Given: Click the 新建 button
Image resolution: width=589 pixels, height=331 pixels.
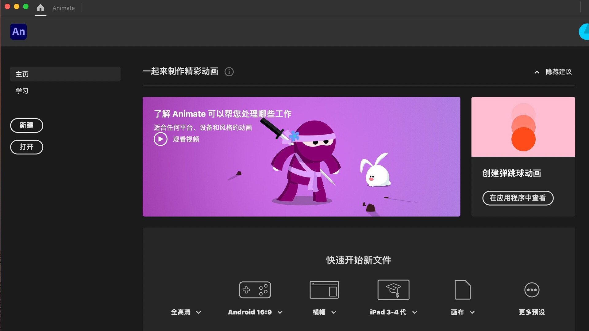Looking at the screenshot, I should click(27, 125).
